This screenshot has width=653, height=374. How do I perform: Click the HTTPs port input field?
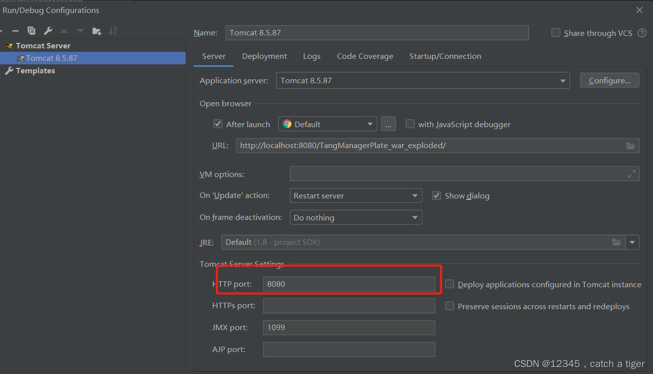coord(349,306)
